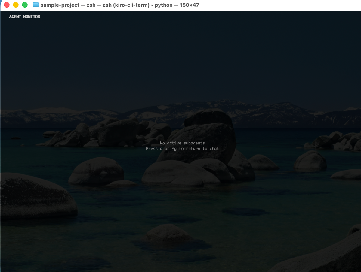Click the AGENT MONITOR header label
The height and width of the screenshot is (272, 361).
24,17
